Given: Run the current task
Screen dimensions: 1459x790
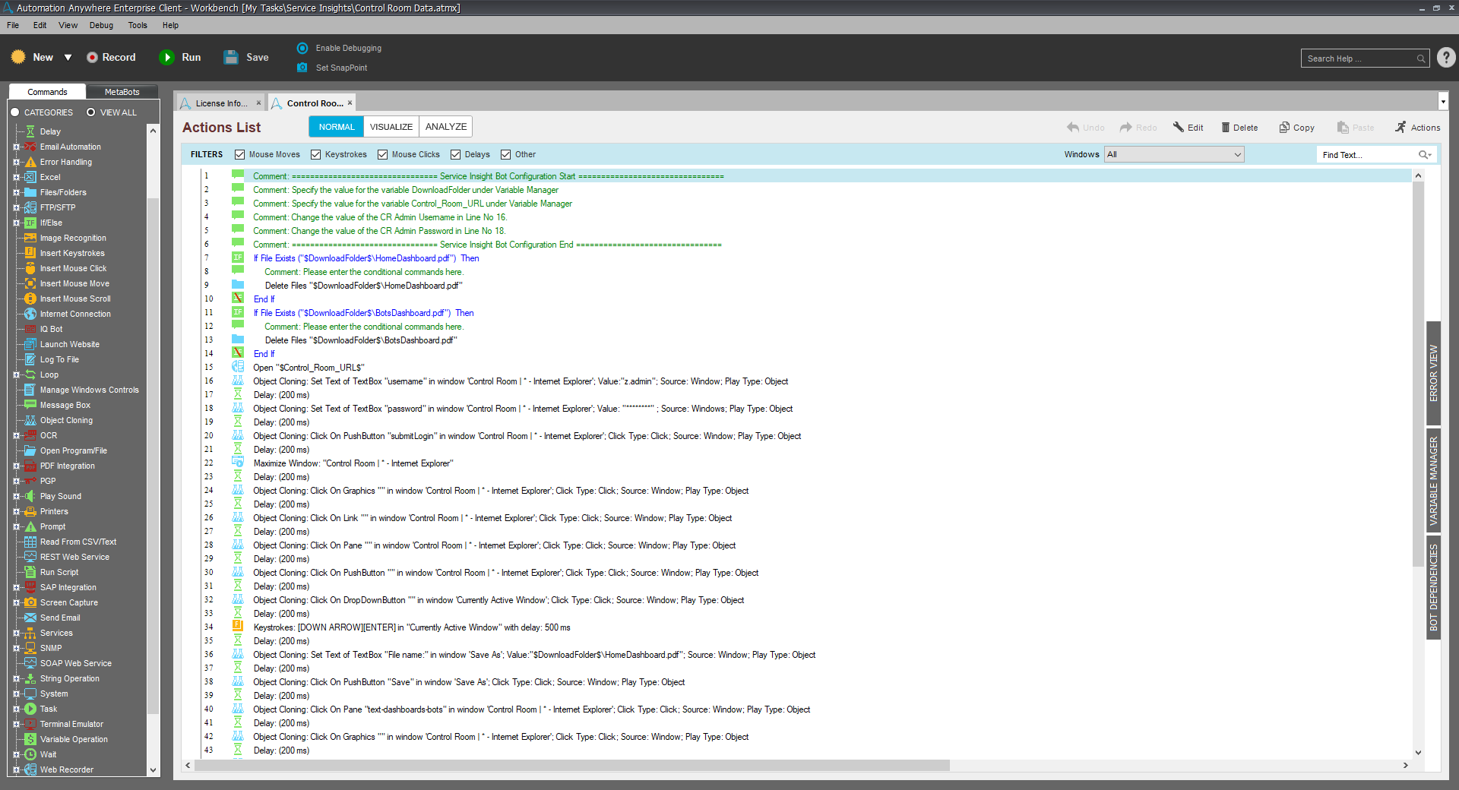Looking at the screenshot, I should [x=166, y=58].
